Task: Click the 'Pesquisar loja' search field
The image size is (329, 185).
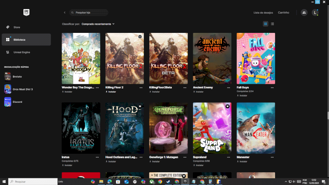Action: pyautogui.click(x=90, y=13)
